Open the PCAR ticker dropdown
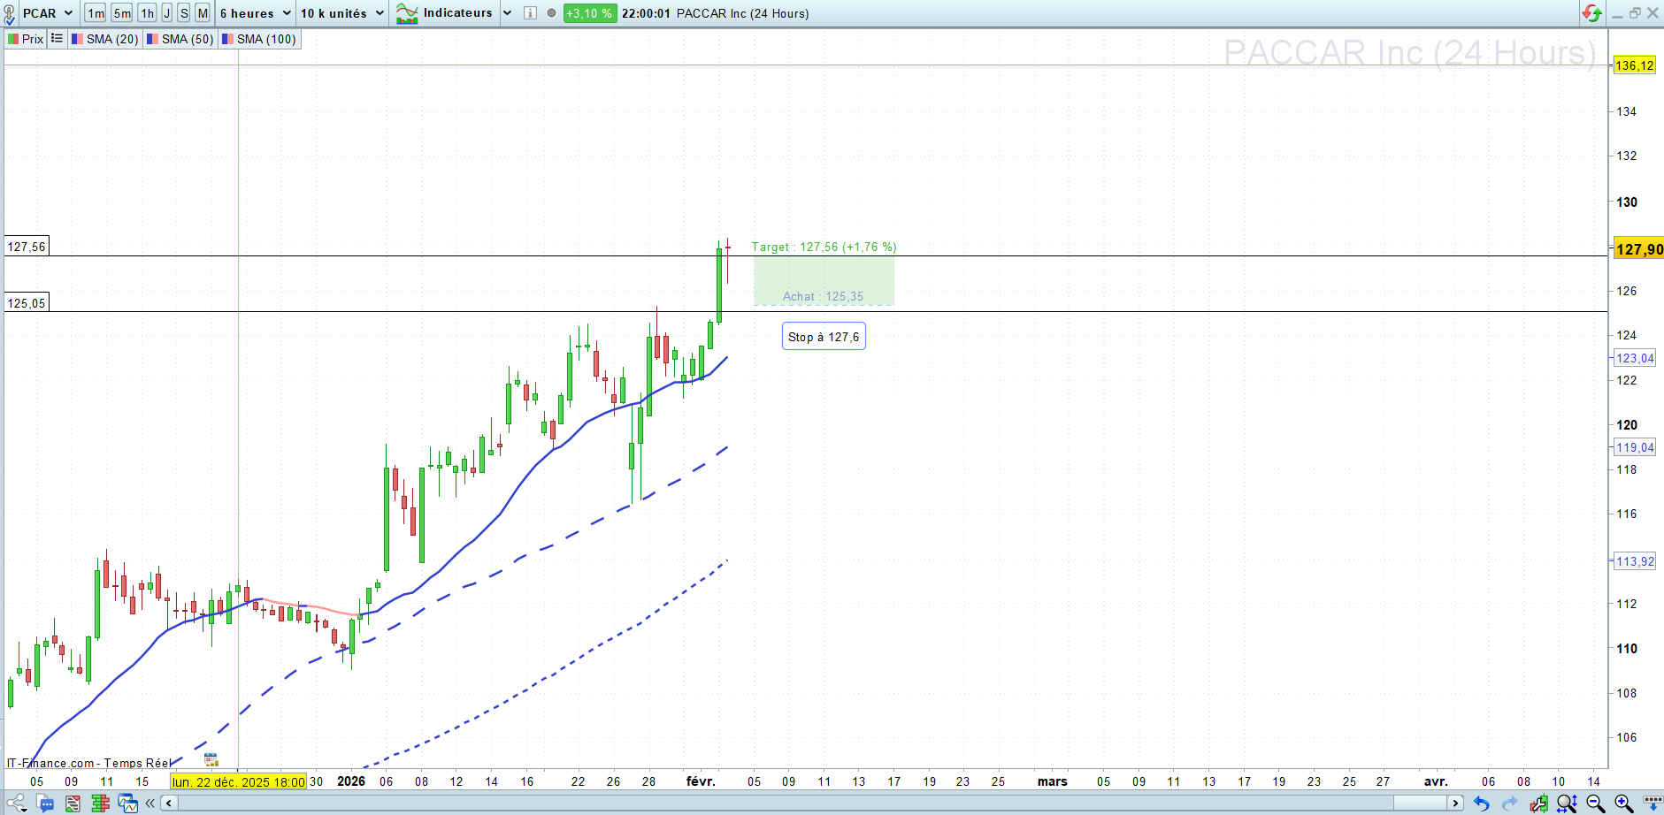Image resolution: width=1664 pixels, height=815 pixels. pyautogui.click(x=48, y=13)
